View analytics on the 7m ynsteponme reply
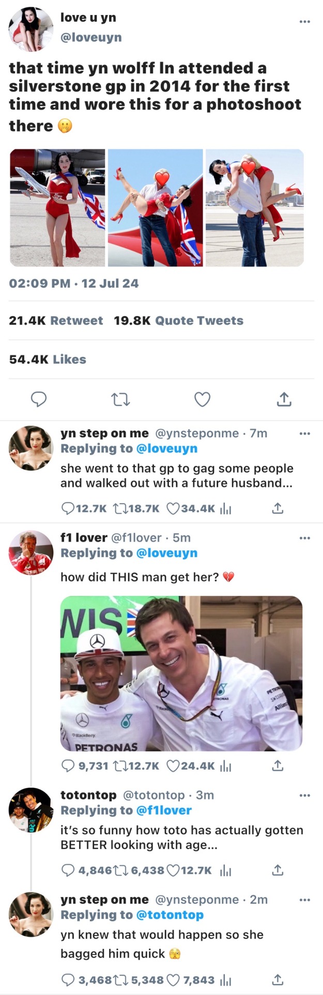This screenshot has width=323, height=995. (225, 508)
